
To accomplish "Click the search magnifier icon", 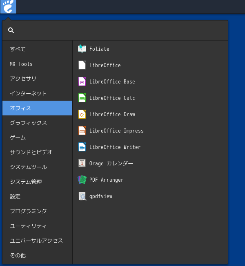I will coord(11,30).
